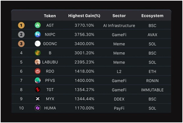
Task: Sort by Highest Gain(%) column header
Action: tap(84, 16)
